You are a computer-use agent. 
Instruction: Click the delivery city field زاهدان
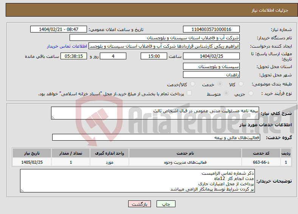pyautogui.click(x=211, y=74)
